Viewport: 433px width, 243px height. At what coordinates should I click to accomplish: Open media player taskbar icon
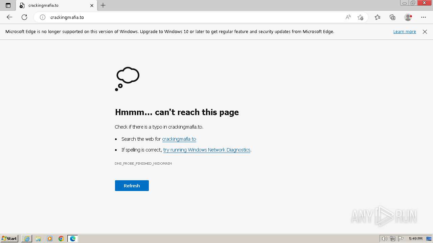point(50,239)
